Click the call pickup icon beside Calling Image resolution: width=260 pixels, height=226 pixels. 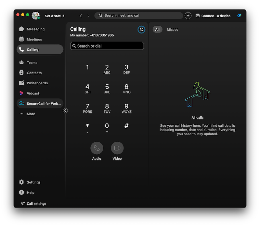pyautogui.click(x=141, y=30)
